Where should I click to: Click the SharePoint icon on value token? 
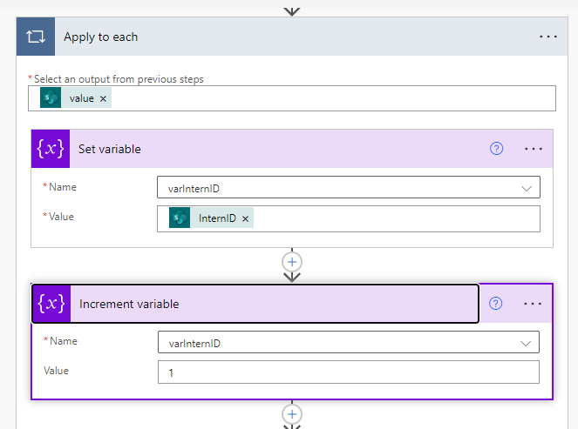(51, 97)
